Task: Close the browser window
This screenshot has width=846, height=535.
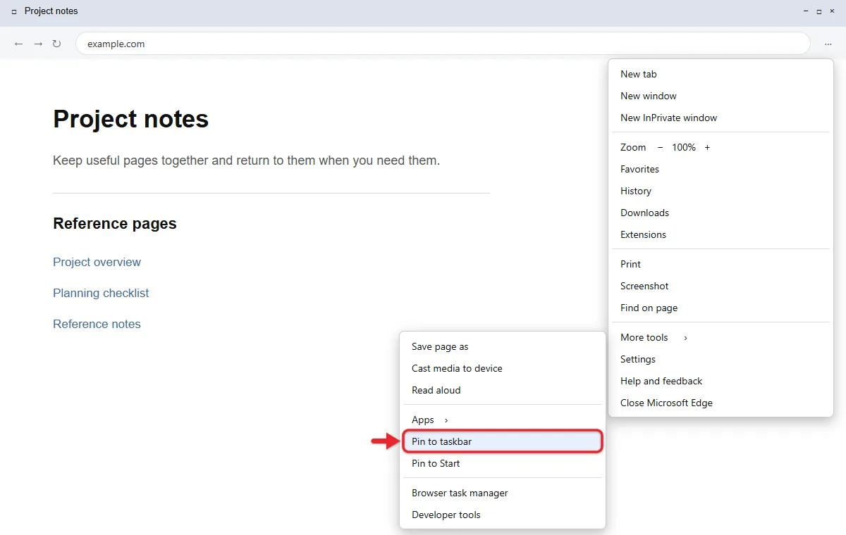Action: [832, 12]
